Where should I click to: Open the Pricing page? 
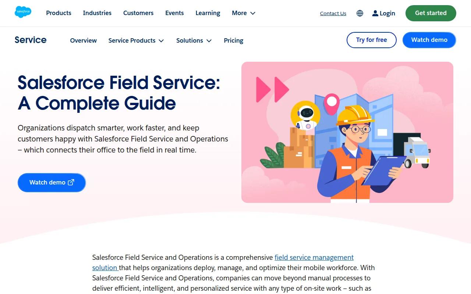234,40
